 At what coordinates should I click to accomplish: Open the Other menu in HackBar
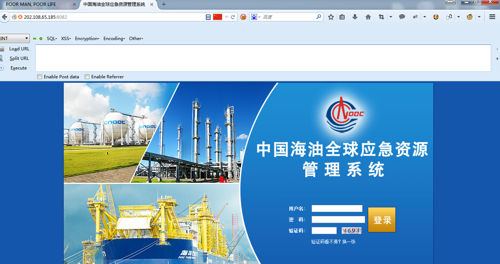136,39
